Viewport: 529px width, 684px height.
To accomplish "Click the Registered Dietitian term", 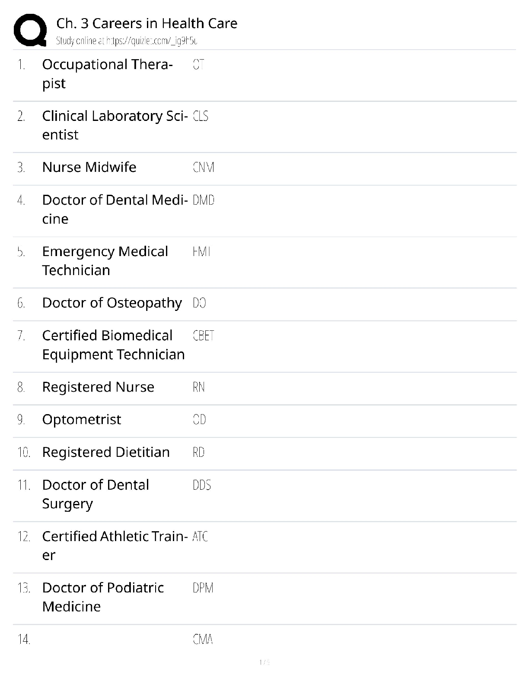I will click(x=106, y=452).
